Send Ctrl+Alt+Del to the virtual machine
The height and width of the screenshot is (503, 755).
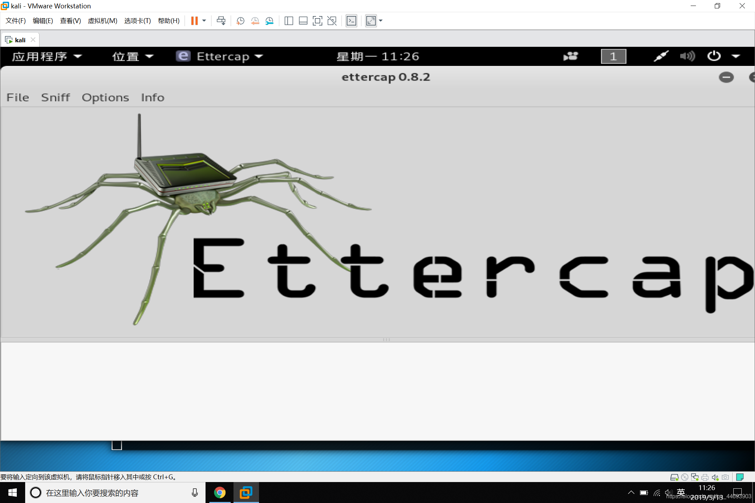click(x=221, y=21)
